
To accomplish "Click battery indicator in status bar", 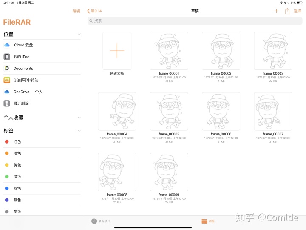I will (x=300, y=3).
